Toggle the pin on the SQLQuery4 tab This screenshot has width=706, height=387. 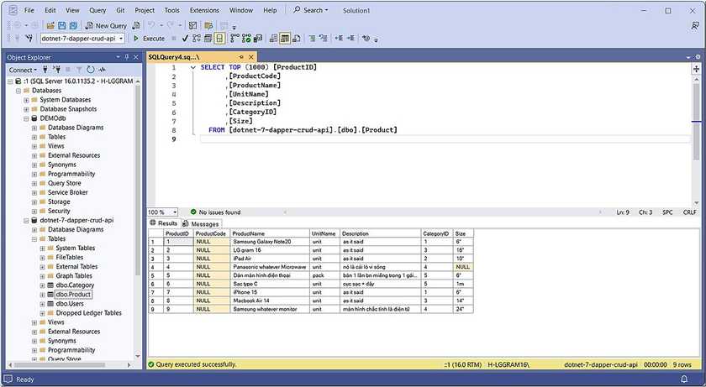point(241,57)
